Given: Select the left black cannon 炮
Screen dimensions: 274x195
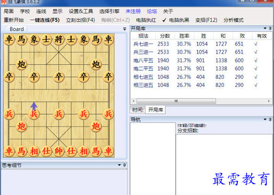Looking at the screenshot, I should [x=21, y=65].
